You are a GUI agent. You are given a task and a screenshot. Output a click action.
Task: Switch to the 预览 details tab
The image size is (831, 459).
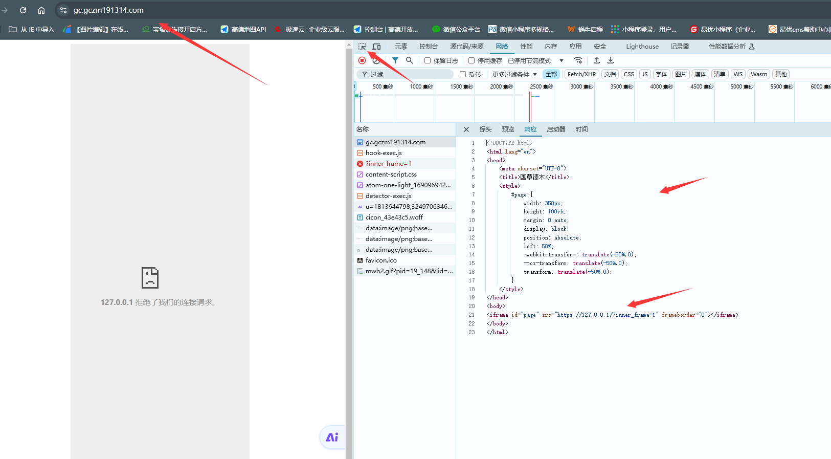(x=508, y=129)
